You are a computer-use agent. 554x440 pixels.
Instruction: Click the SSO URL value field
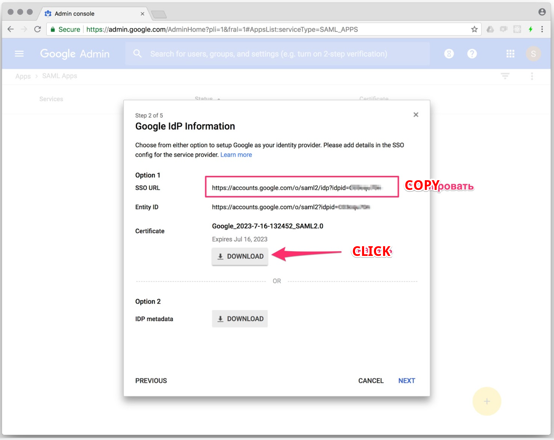[302, 187]
